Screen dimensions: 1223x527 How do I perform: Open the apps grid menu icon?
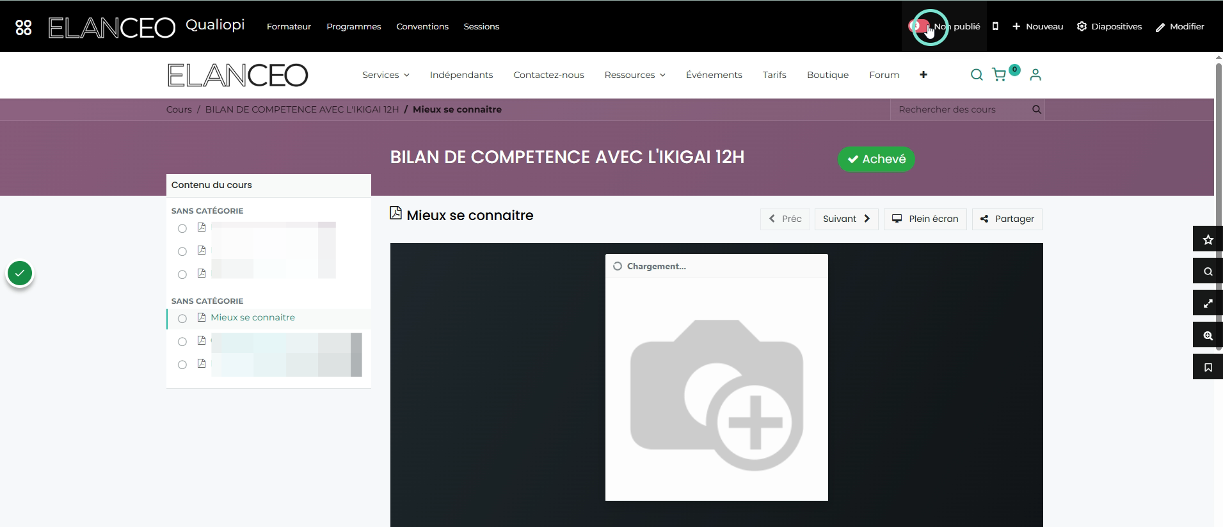pyautogui.click(x=24, y=27)
